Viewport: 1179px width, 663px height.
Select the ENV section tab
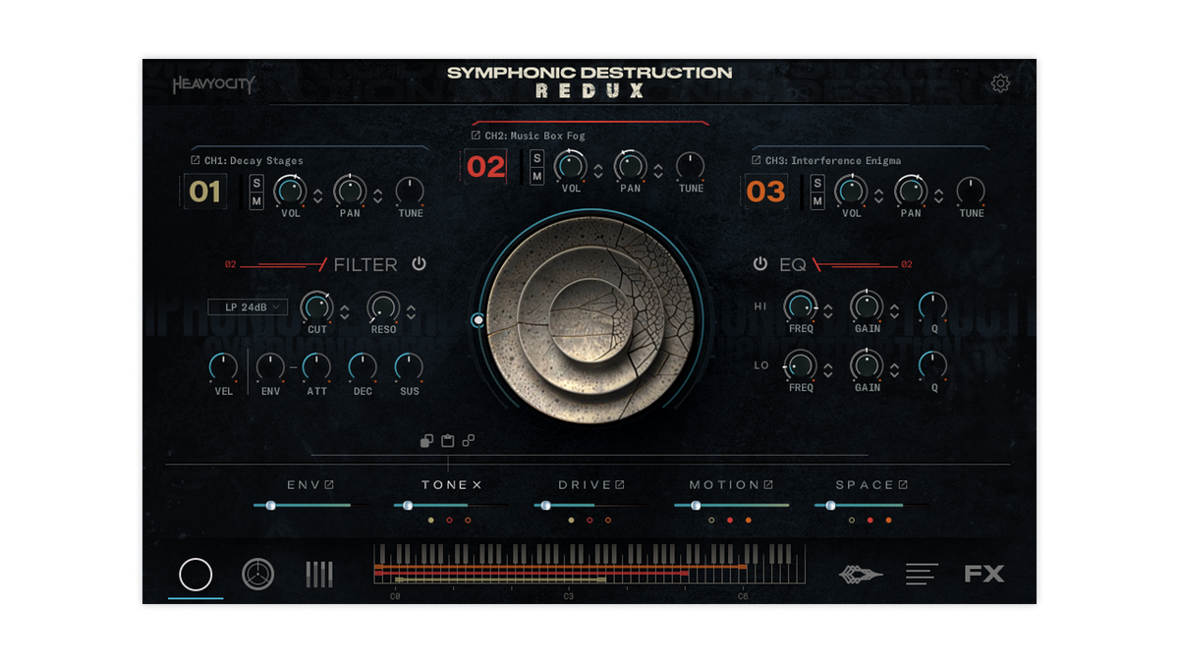point(304,485)
